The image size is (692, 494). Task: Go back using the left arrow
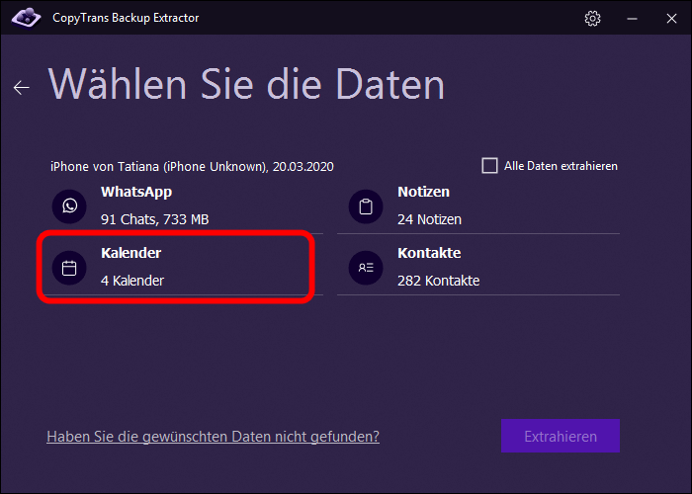[21, 87]
